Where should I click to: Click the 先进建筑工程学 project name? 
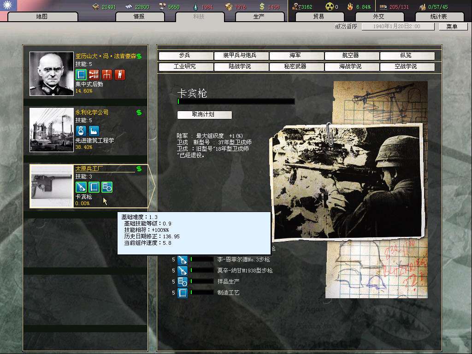(94, 141)
